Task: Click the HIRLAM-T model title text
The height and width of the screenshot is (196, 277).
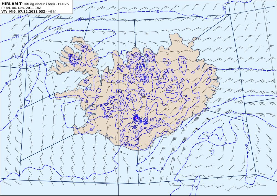Action: pyautogui.click(x=11, y=4)
